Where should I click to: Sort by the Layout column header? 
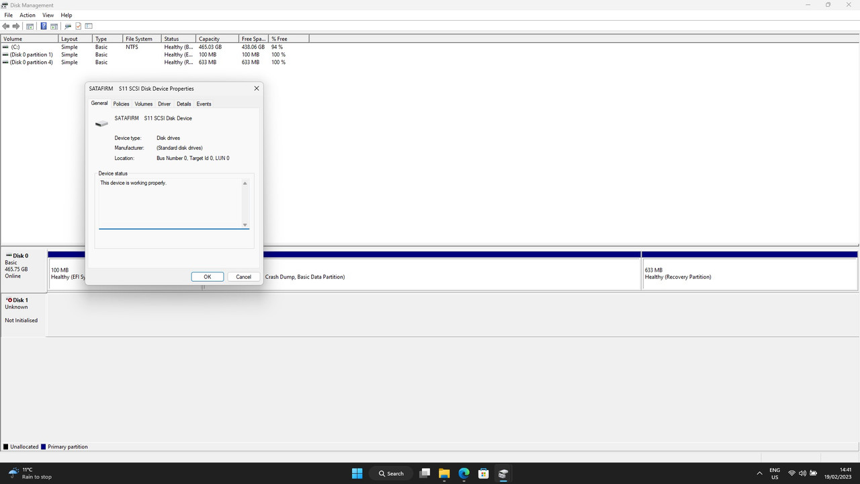click(x=76, y=39)
